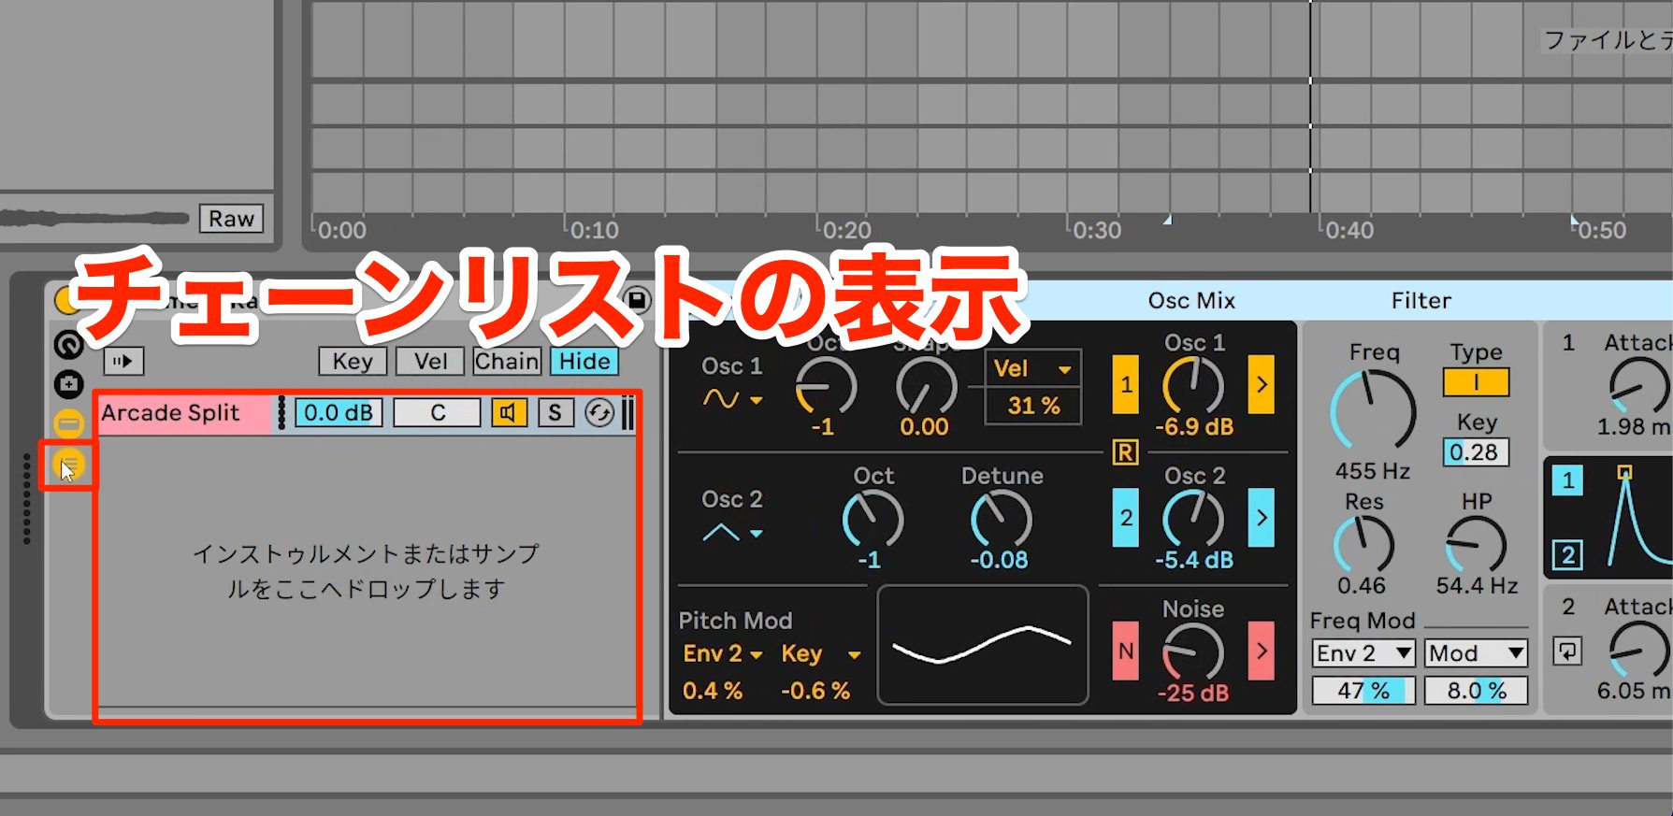1673x816 pixels.
Task: Click the Osc 1 Oct knob showing -1
Action: [x=825, y=385]
